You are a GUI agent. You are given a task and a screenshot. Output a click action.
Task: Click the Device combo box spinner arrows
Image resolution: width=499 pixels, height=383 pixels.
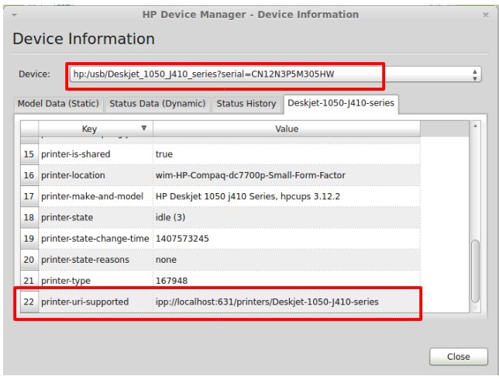click(475, 74)
